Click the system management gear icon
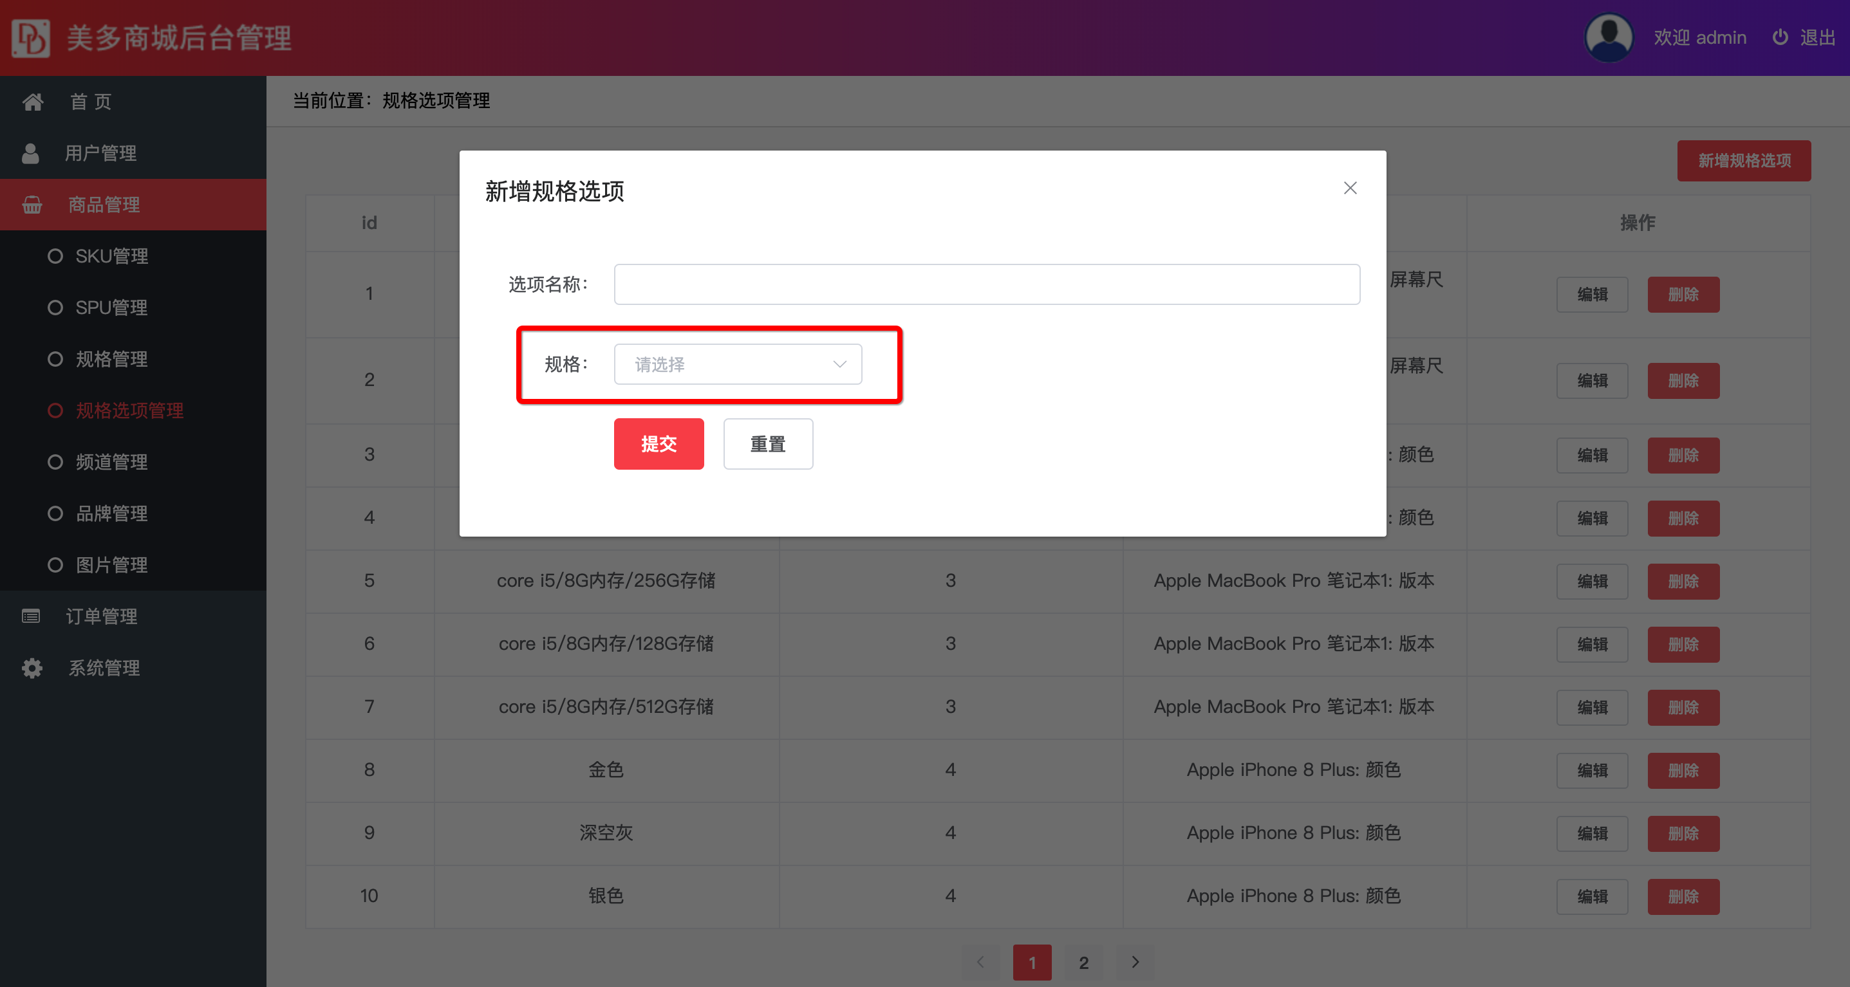The height and width of the screenshot is (987, 1850). 32,668
